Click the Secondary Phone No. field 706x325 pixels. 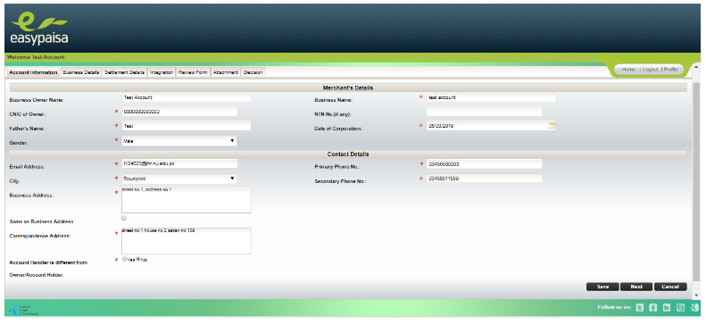click(485, 179)
